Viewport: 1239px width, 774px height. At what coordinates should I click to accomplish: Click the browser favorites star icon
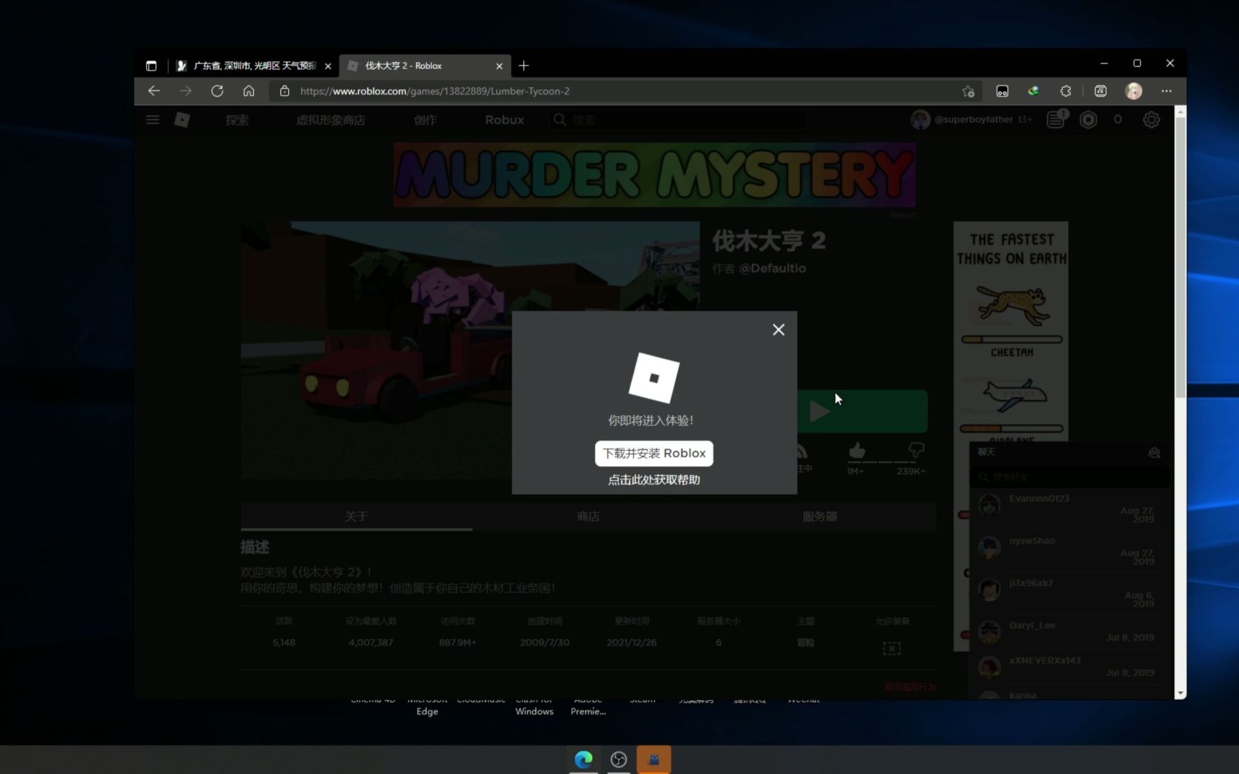[x=968, y=91]
